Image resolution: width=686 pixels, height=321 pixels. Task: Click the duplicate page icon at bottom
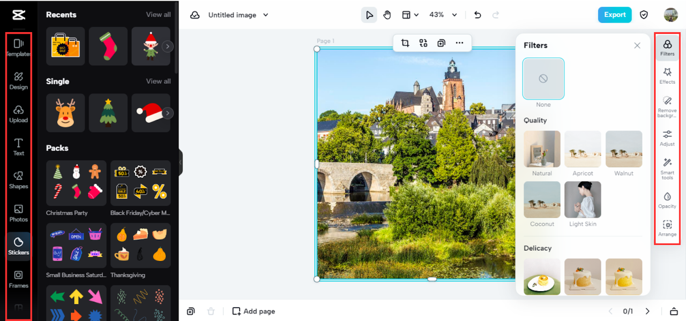click(x=191, y=311)
